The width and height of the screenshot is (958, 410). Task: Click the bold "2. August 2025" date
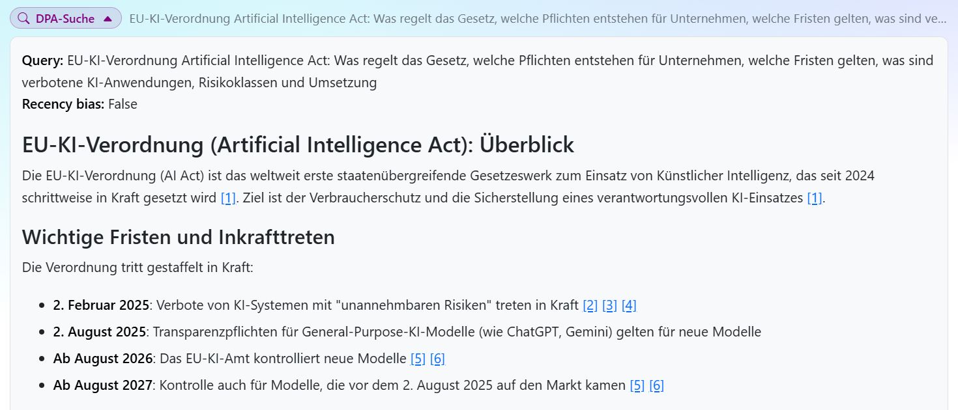pyautogui.click(x=100, y=332)
